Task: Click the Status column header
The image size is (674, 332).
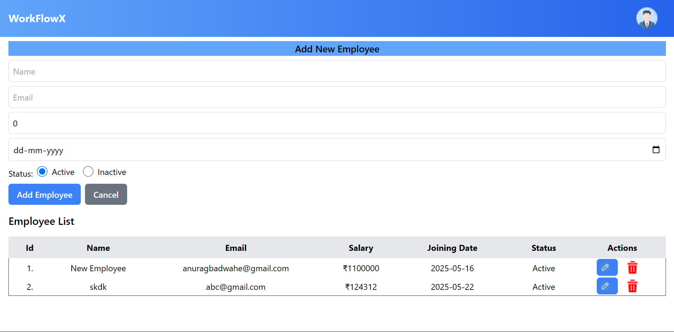Action: (543, 248)
